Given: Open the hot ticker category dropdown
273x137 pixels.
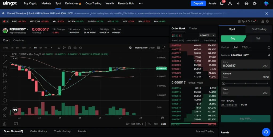Looking at the screenshot, I should click(x=5, y=21).
